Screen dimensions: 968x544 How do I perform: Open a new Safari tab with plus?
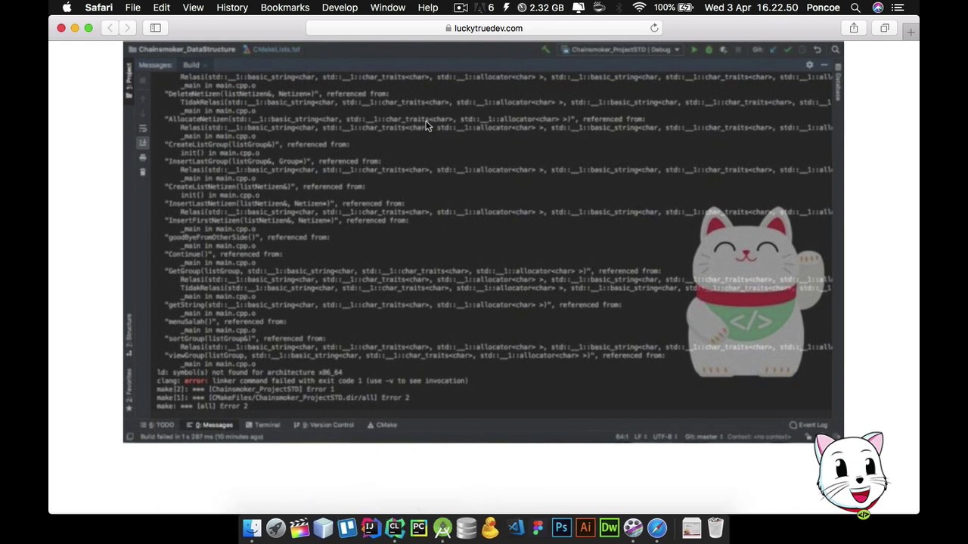911,32
